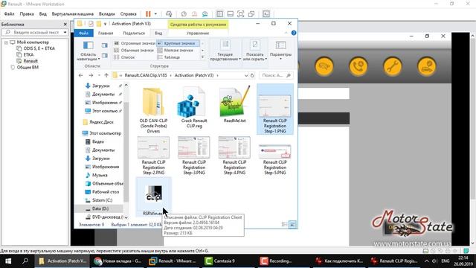Screen dimensions: 476x268
Task: Toggle the thumbnail bar view icon
Action: [x=230, y=14]
